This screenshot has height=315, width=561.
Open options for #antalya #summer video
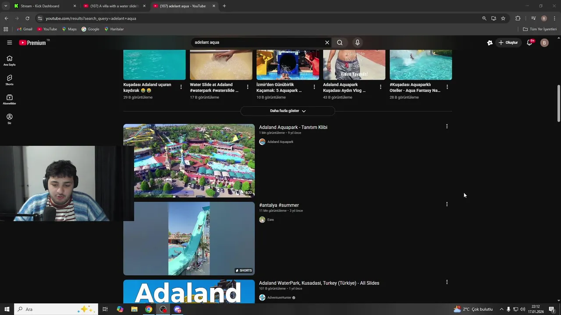point(447,204)
